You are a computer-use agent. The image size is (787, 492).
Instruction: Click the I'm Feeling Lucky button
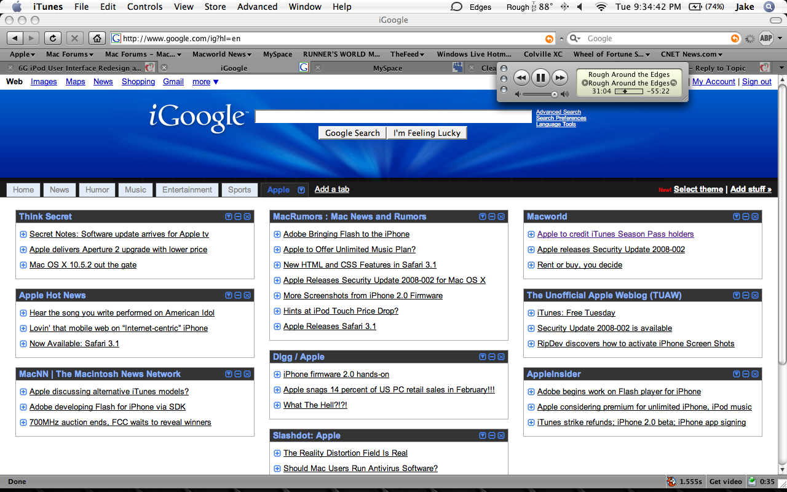pyautogui.click(x=427, y=133)
